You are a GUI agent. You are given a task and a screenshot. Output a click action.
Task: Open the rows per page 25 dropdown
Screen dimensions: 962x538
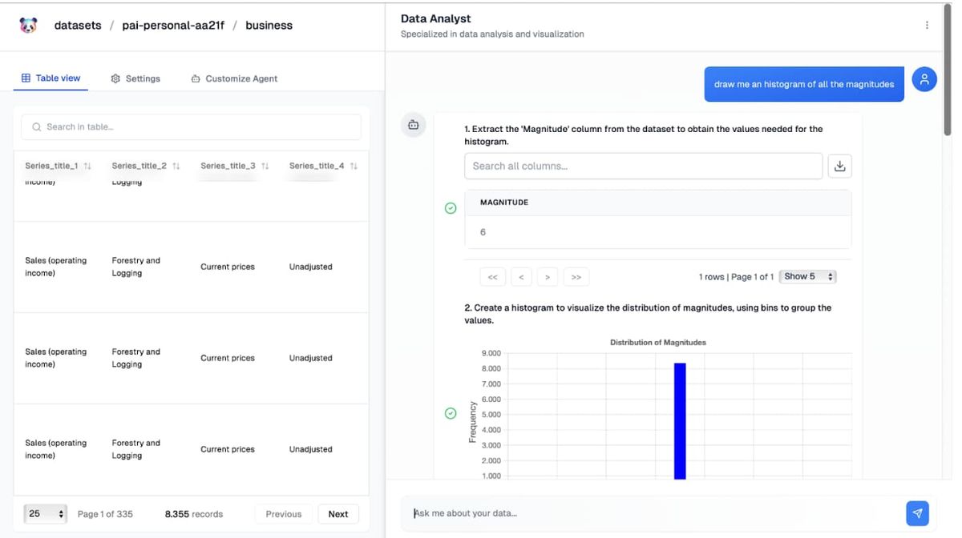click(45, 514)
